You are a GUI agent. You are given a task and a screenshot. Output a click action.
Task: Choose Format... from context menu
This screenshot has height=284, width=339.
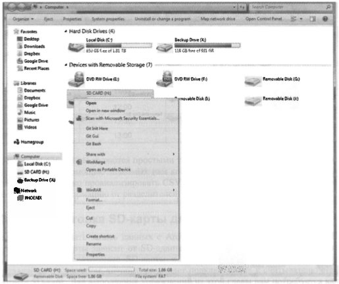coord(94,200)
